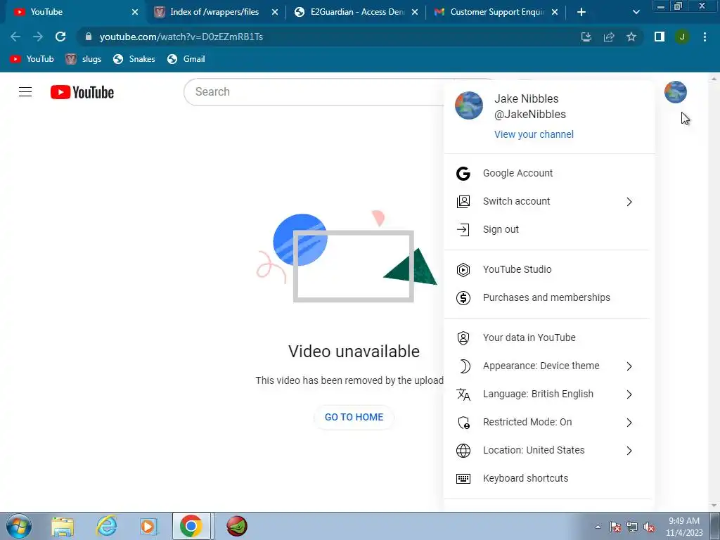The height and width of the screenshot is (540, 720).
Task: Open a new tab with plus icon
Action: [581, 12]
